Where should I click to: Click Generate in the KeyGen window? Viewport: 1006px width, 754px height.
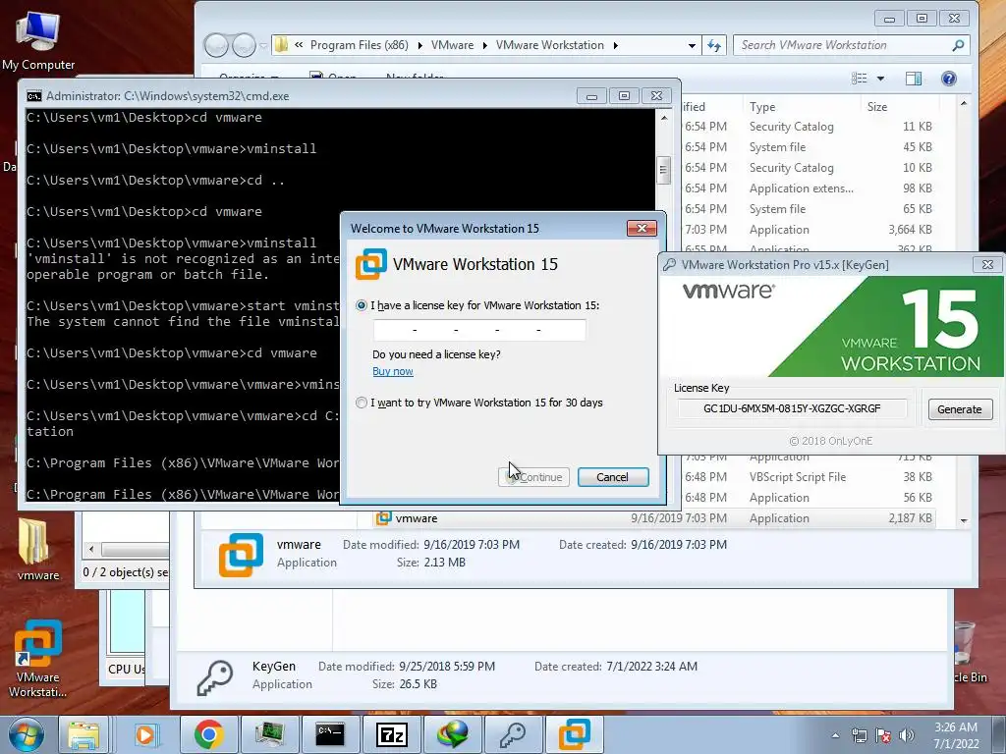tap(960, 409)
